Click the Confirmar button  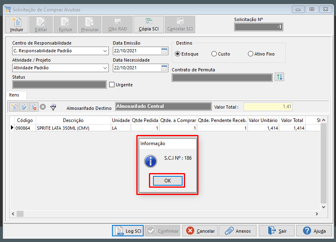point(162,231)
